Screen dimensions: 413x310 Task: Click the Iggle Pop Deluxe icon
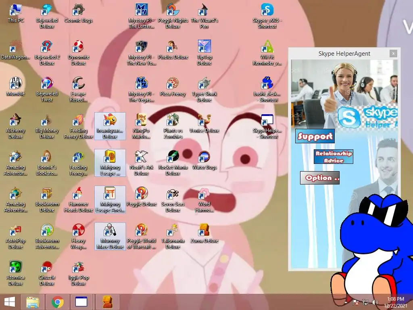pos(78,273)
